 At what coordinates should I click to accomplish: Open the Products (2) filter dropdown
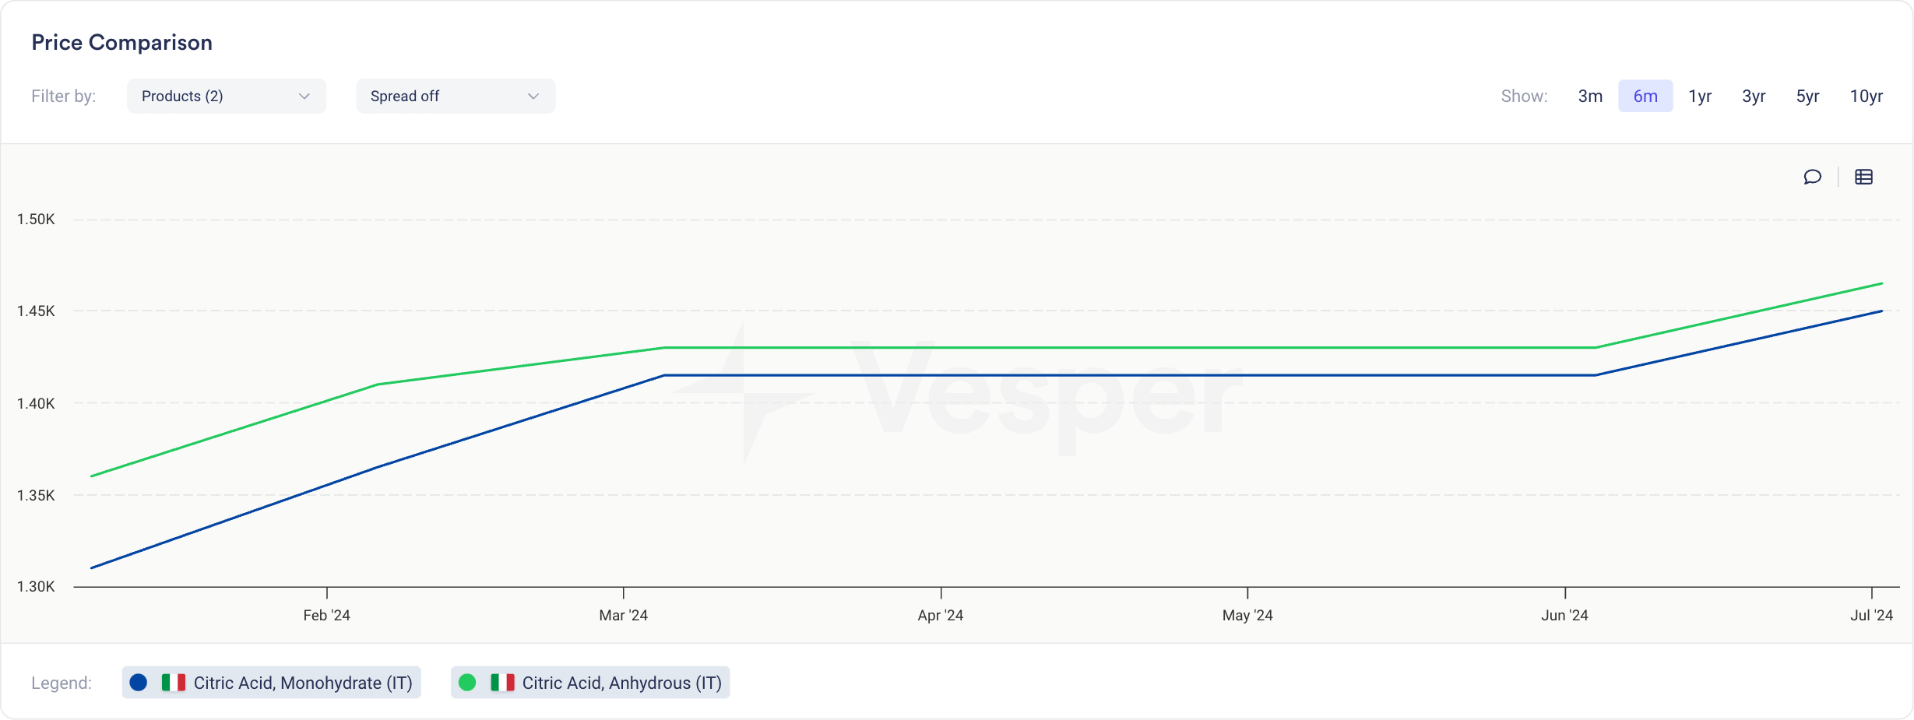(x=227, y=96)
